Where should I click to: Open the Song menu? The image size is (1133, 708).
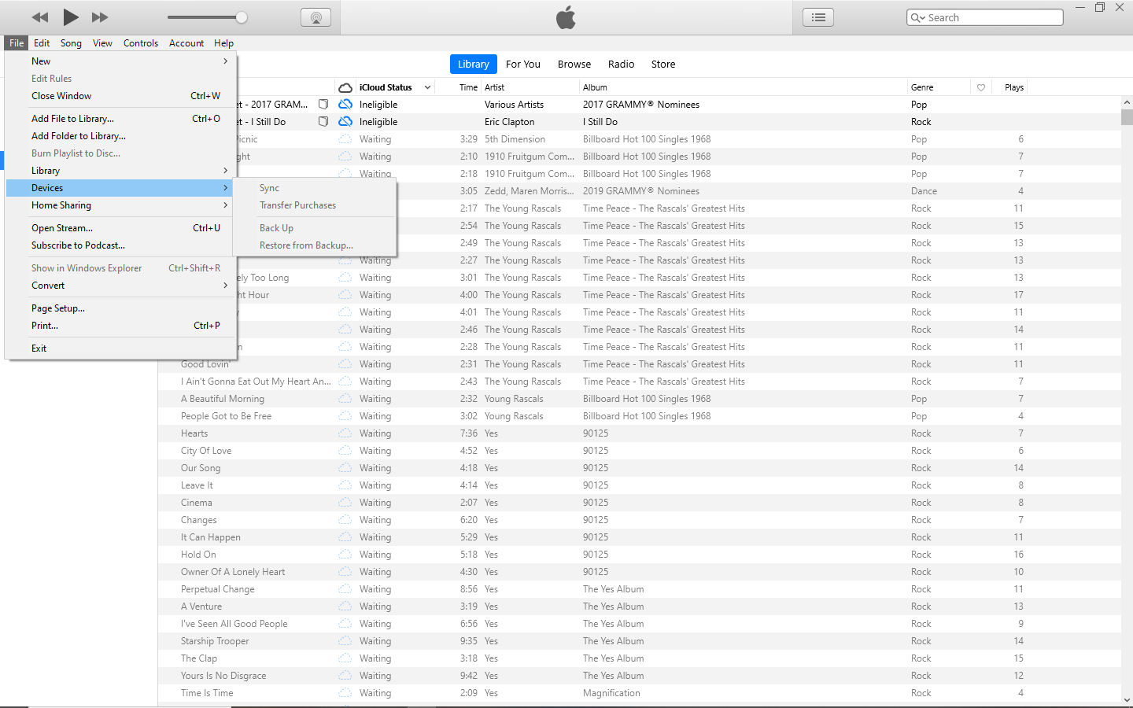coord(71,43)
